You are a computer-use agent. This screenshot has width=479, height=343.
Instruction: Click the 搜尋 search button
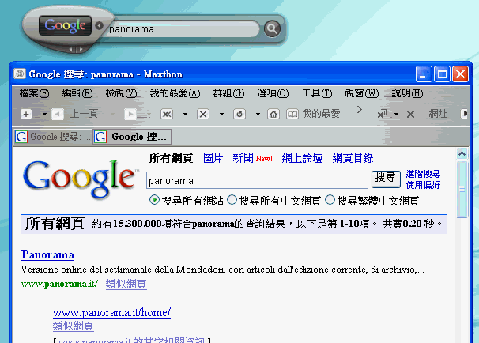(x=386, y=179)
